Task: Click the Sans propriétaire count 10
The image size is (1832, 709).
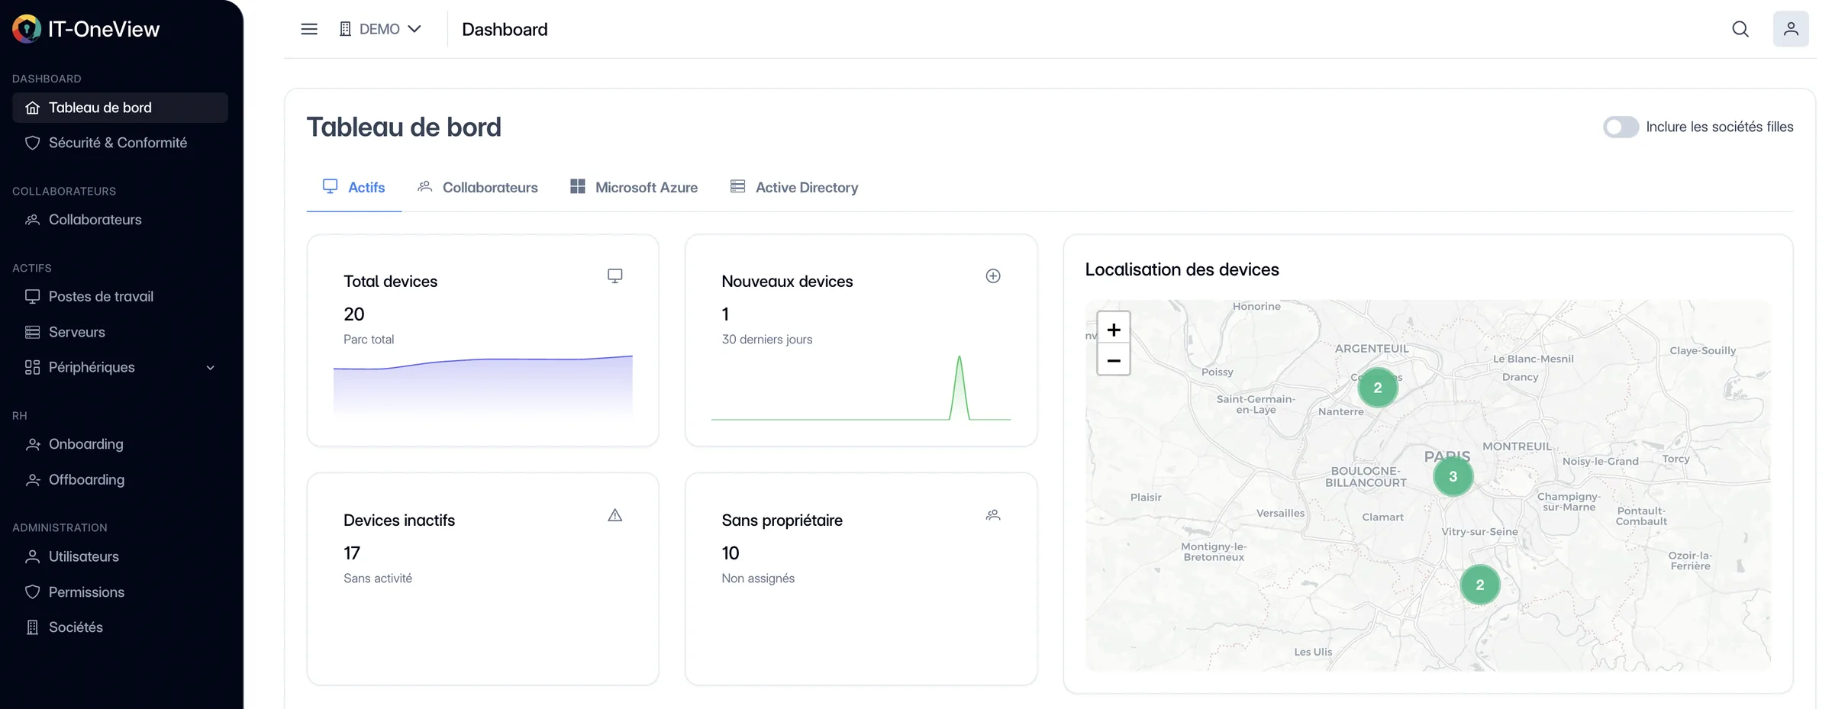Action: click(731, 553)
